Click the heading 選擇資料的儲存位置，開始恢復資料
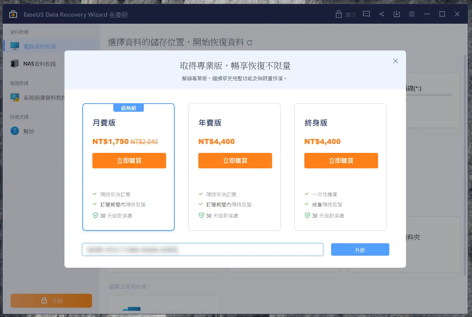 tap(176, 42)
